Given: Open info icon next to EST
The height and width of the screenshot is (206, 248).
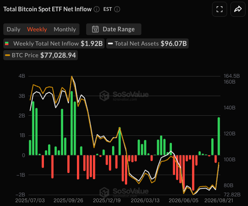Looking at the screenshot, I should tap(117, 9).
